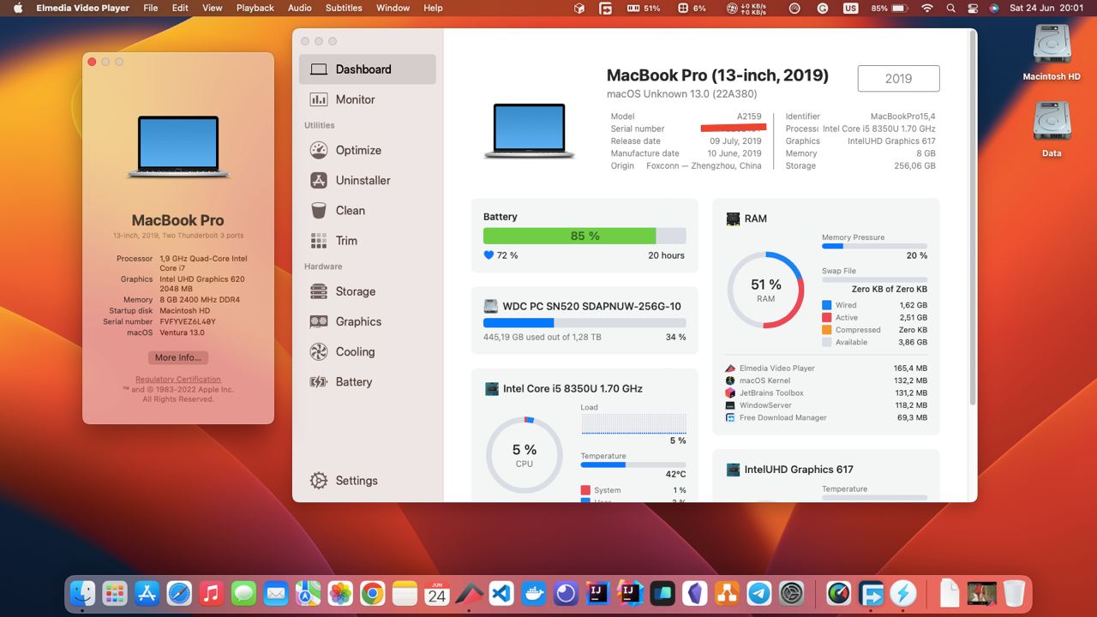Open Control Center from menu bar
The image size is (1097, 617).
coord(973,8)
